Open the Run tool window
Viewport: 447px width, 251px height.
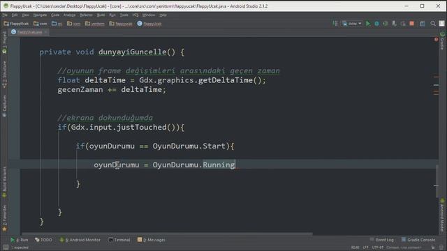tap(20, 240)
